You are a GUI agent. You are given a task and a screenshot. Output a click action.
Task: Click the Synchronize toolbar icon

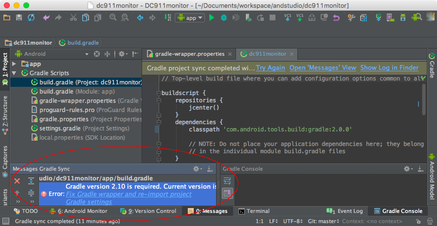[x=31, y=18]
